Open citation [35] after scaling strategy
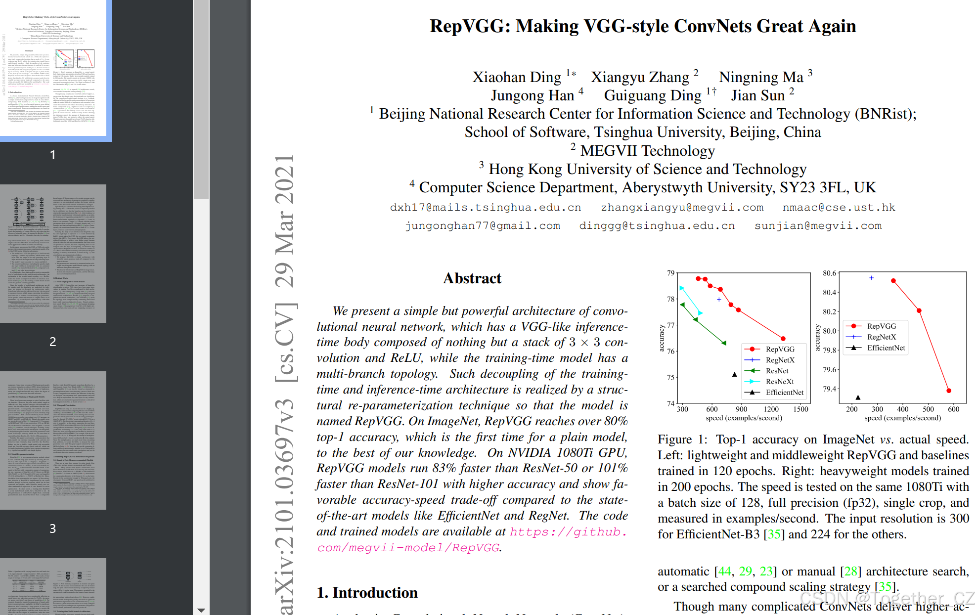This screenshot has height=615, width=977. [885, 587]
